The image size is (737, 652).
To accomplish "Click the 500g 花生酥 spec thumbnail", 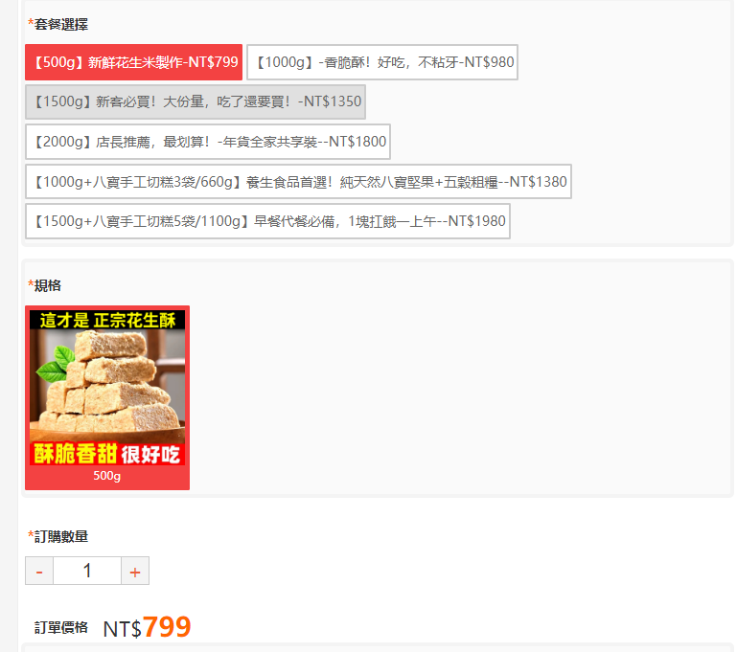I will point(107,397).
